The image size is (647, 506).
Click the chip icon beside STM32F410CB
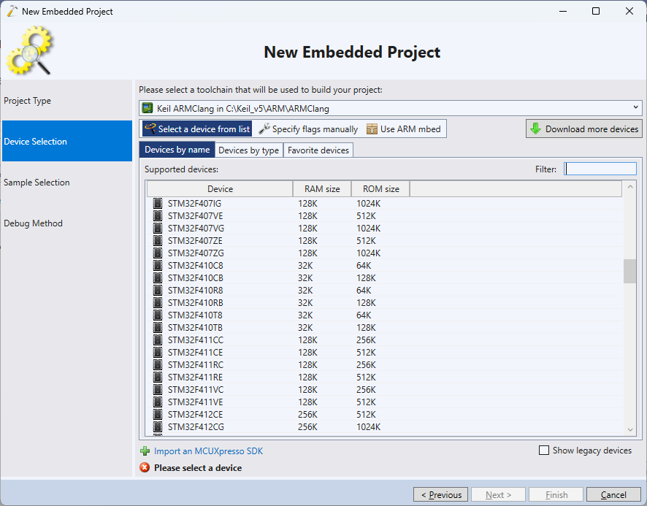[x=158, y=277]
